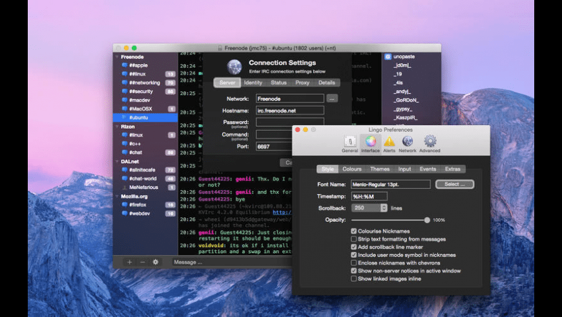Enable Show linked images inline
Image resolution: width=562 pixels, height=317 pixels.
point(354,279)
